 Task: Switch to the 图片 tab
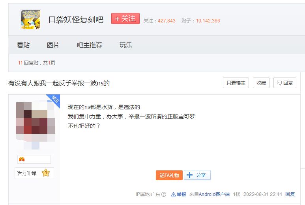pos(53,45)
